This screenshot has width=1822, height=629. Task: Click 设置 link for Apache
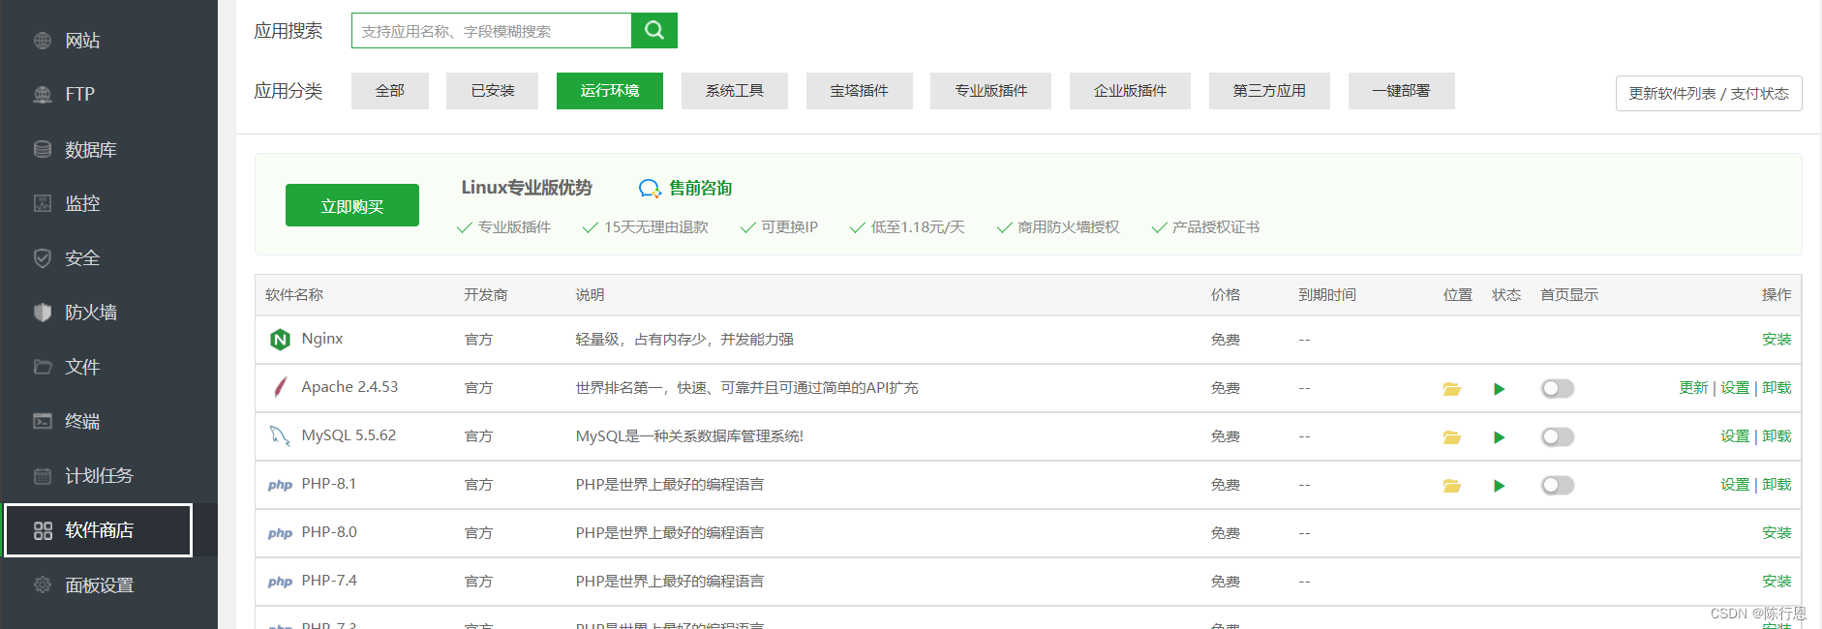(x=1735, y=388)
